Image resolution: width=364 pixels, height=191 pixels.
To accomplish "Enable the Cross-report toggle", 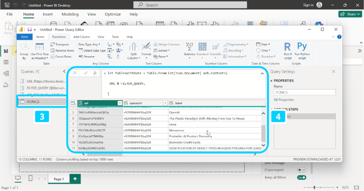I will pos(302,170).
